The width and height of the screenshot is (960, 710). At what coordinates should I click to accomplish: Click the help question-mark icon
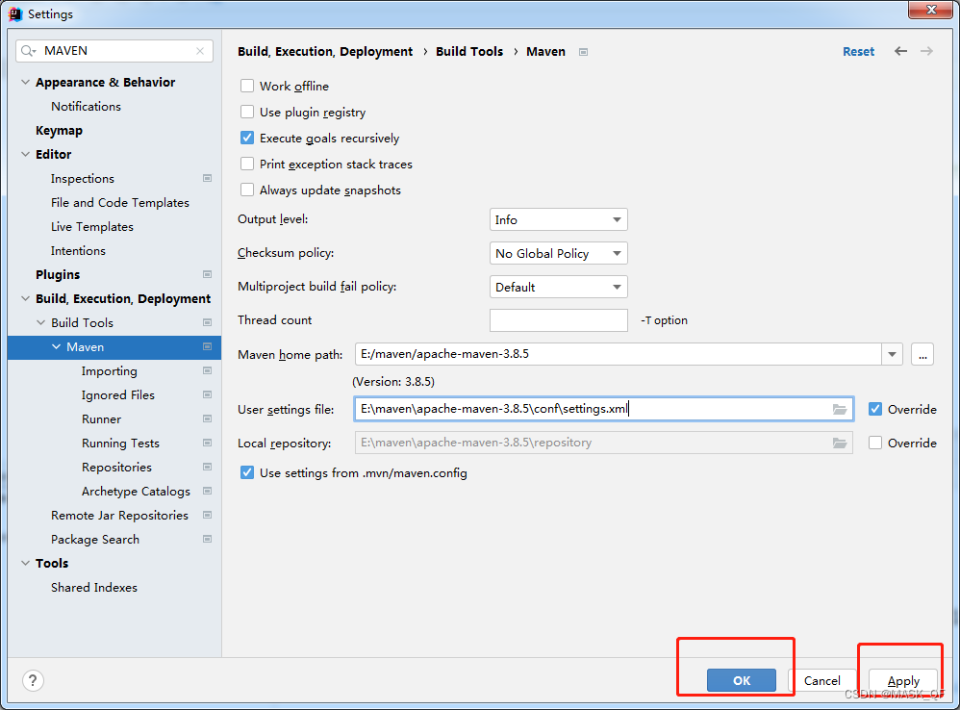pyautogui.click(x=32, y=680)
